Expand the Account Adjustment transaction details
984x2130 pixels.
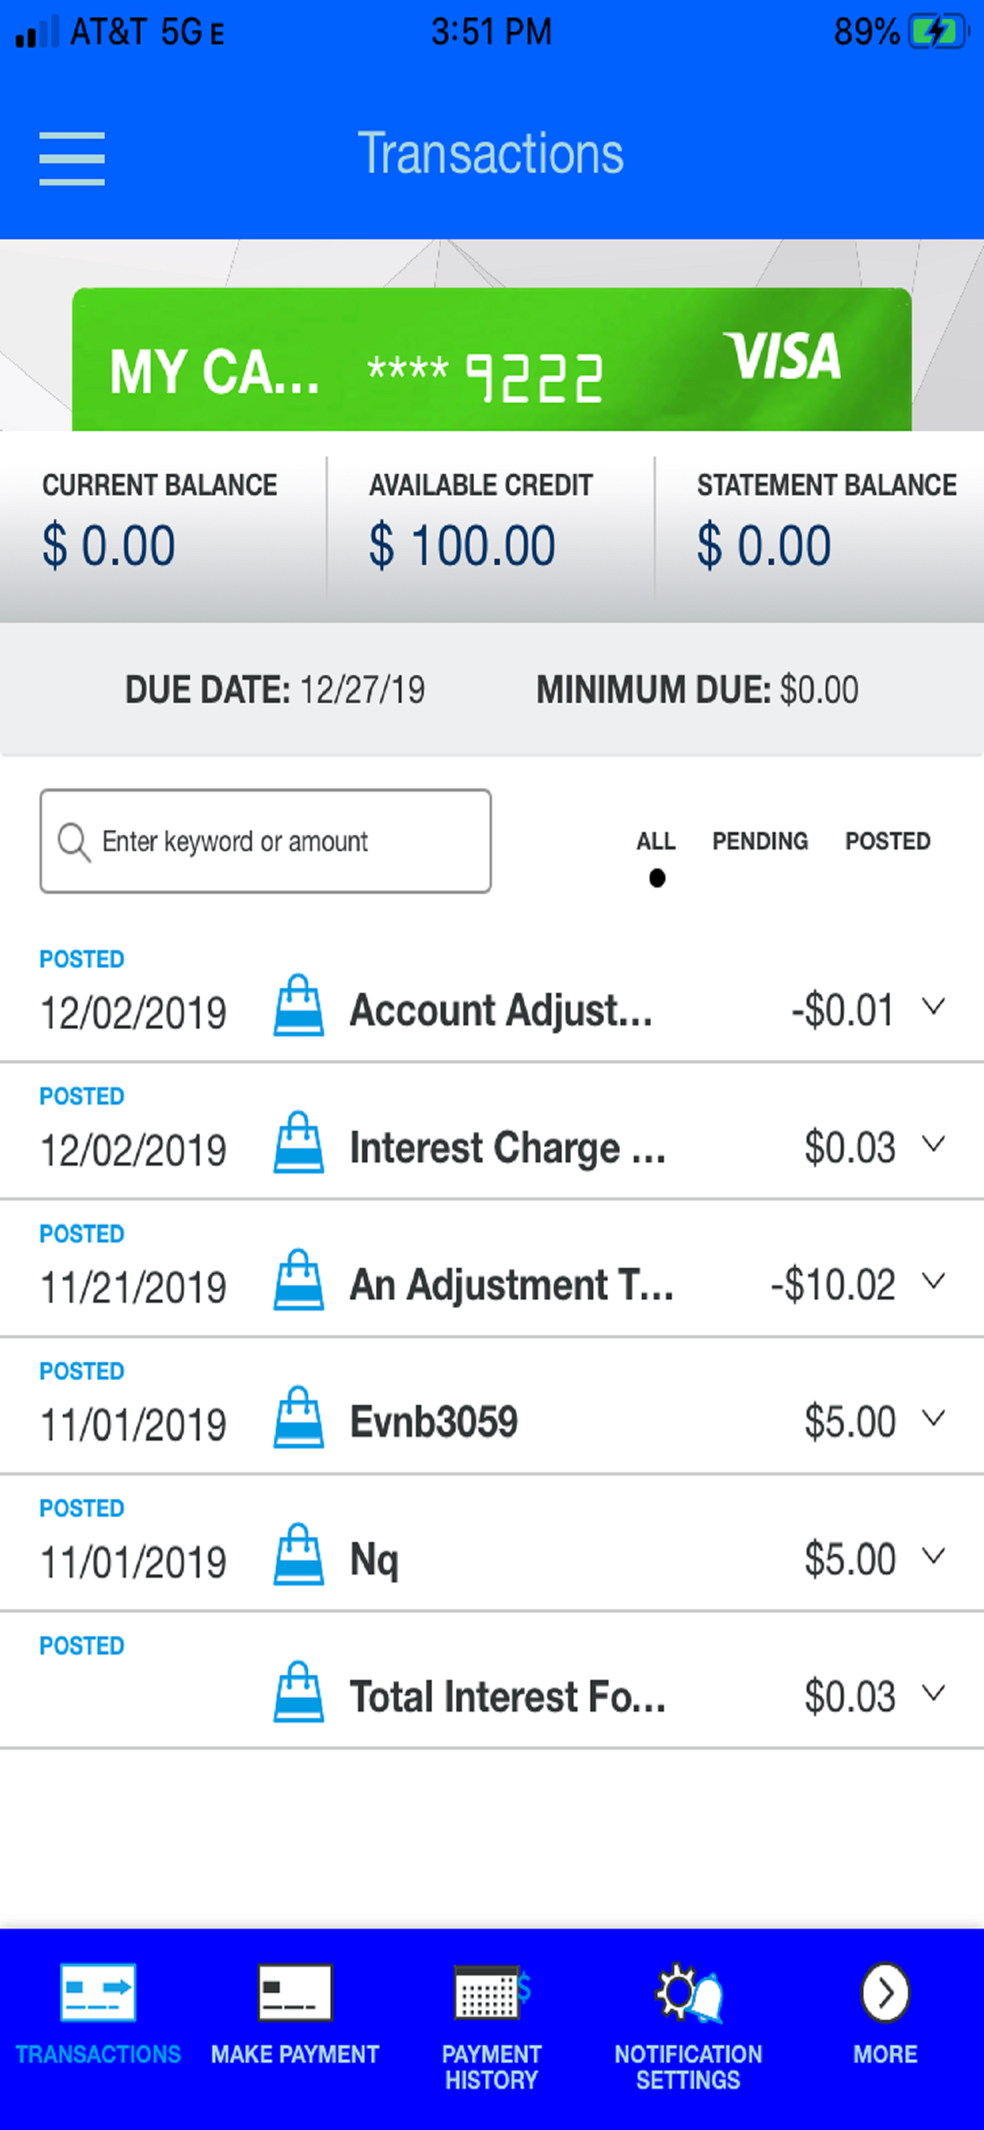[x=933, y=1007]
